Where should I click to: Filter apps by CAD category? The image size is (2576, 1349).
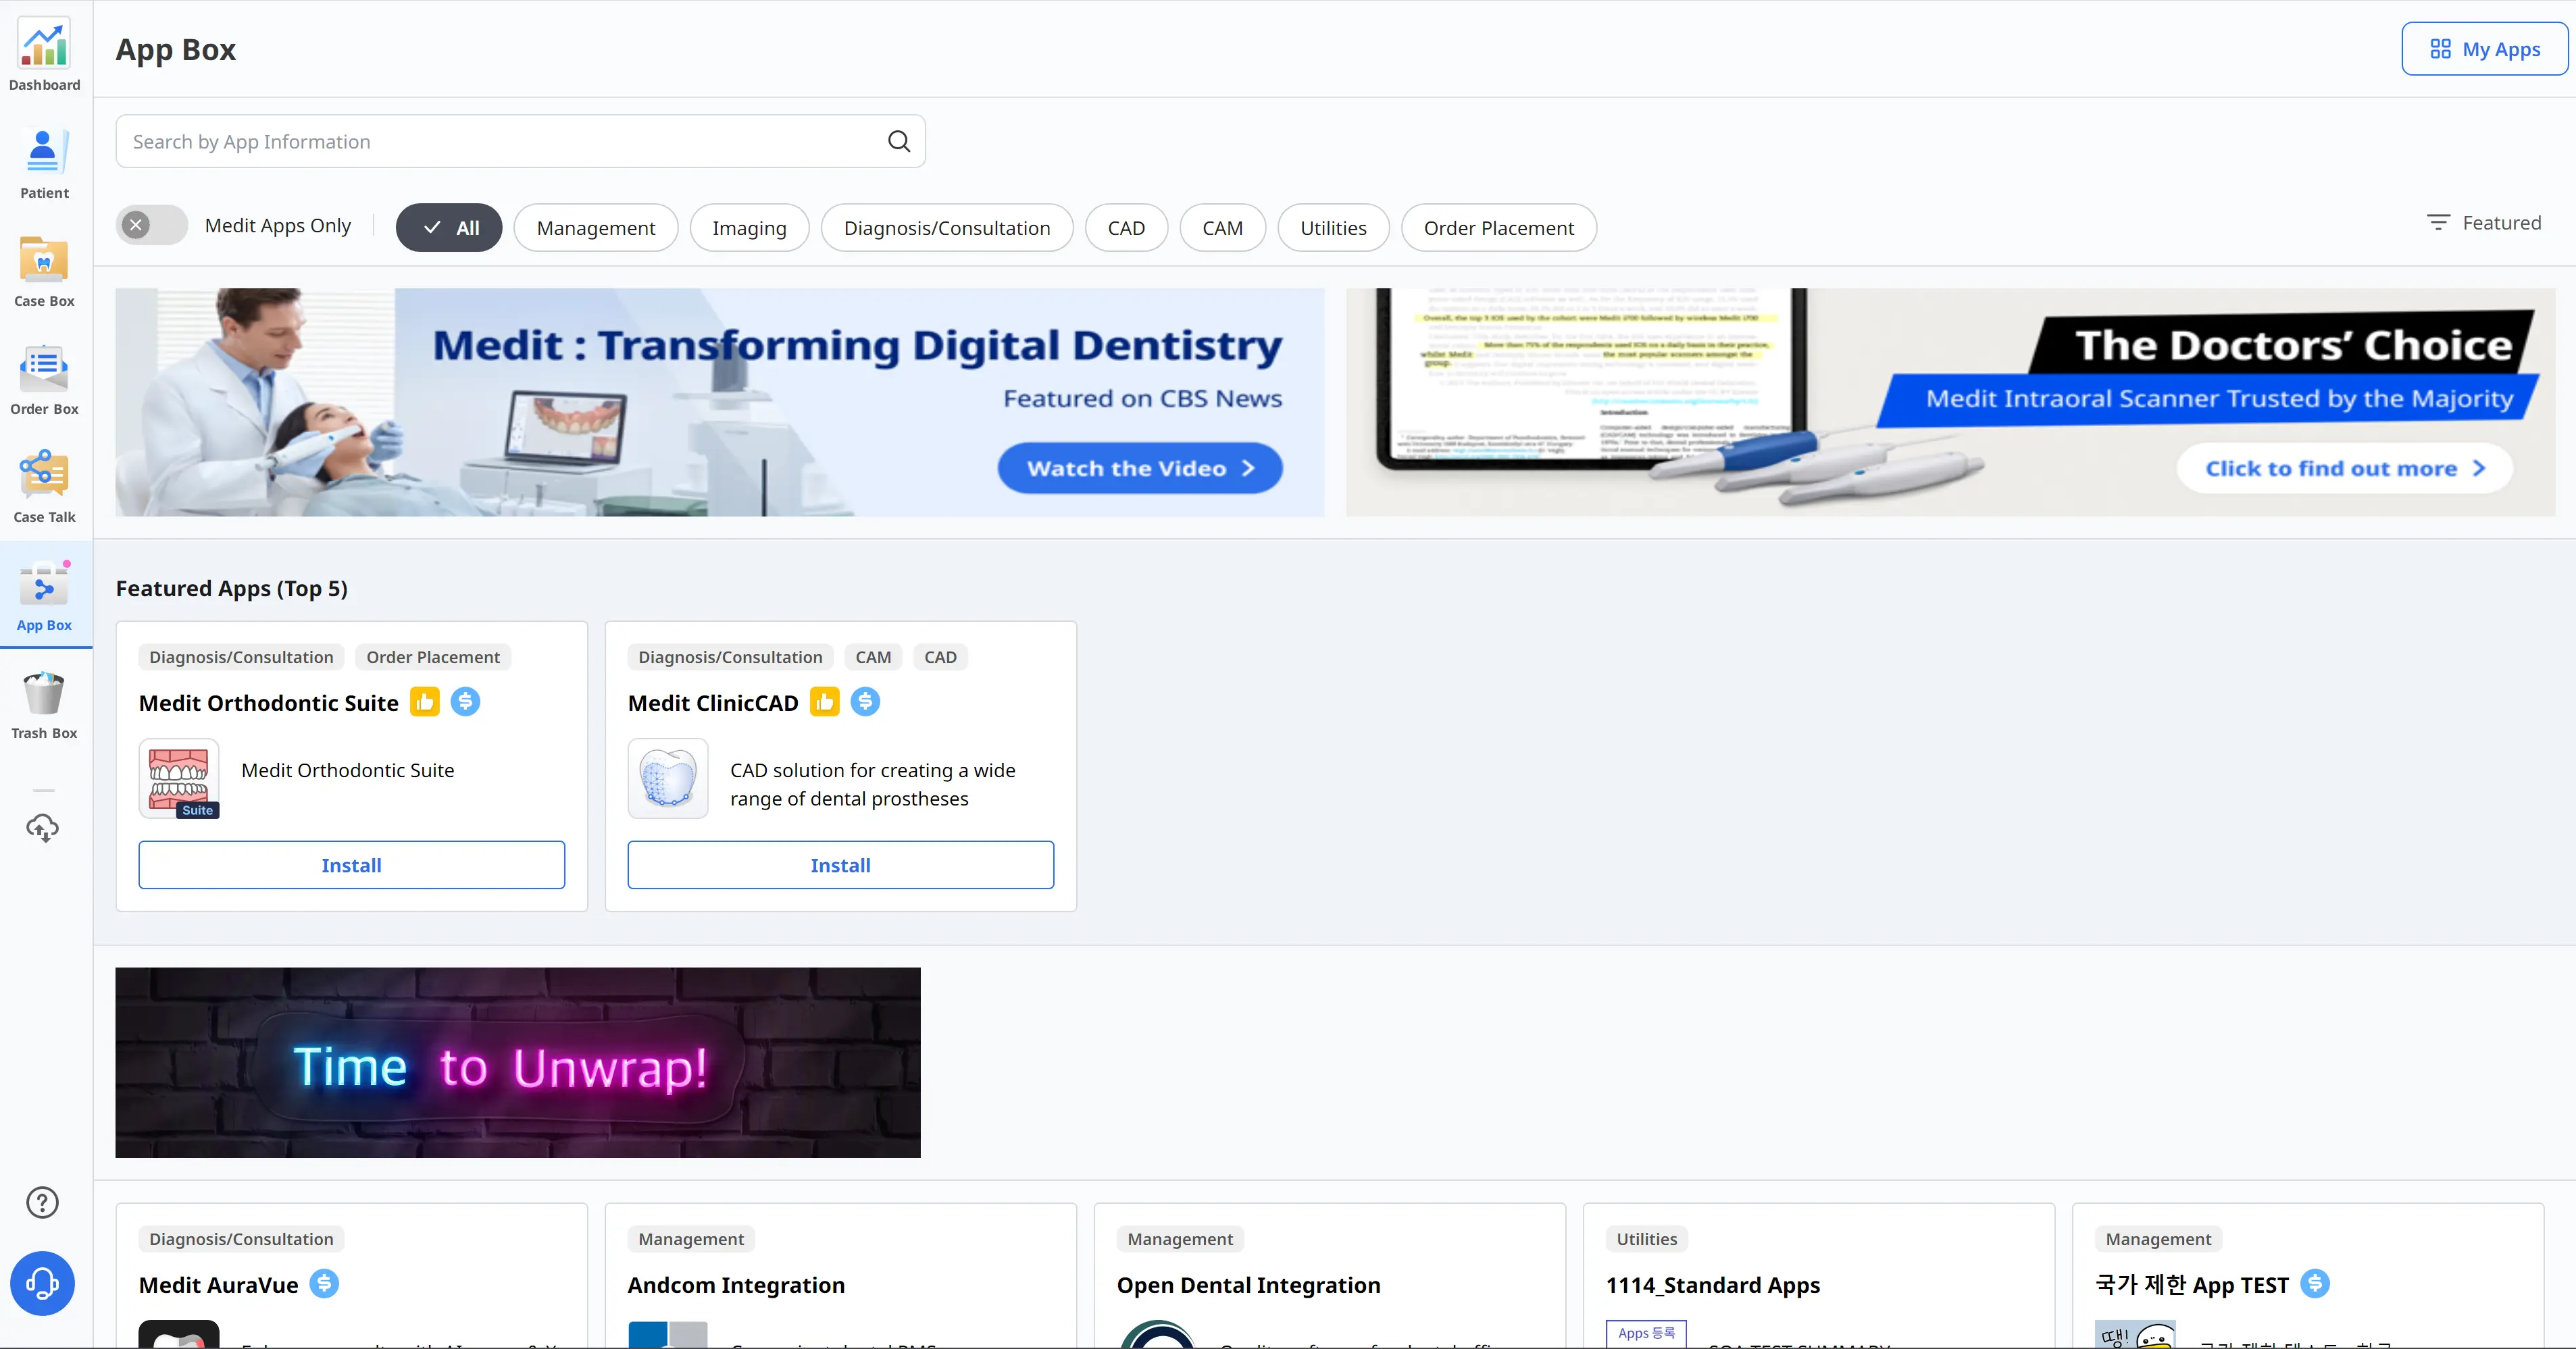[1126, 228]
